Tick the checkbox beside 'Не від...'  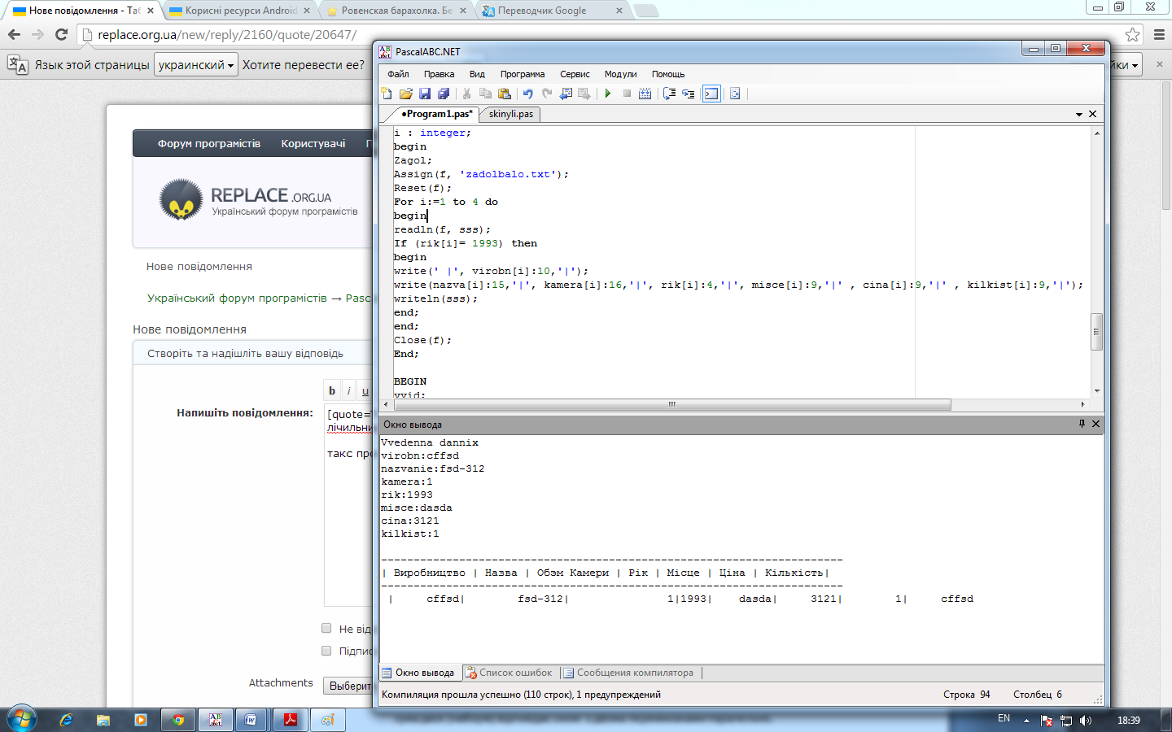[326, 628]
